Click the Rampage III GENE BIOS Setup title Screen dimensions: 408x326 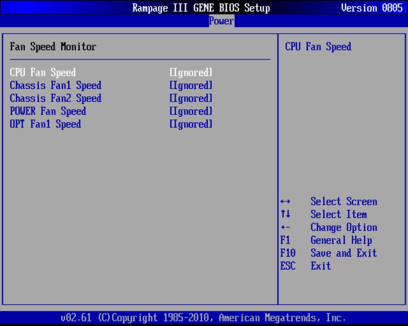click(x=201, y=8)
